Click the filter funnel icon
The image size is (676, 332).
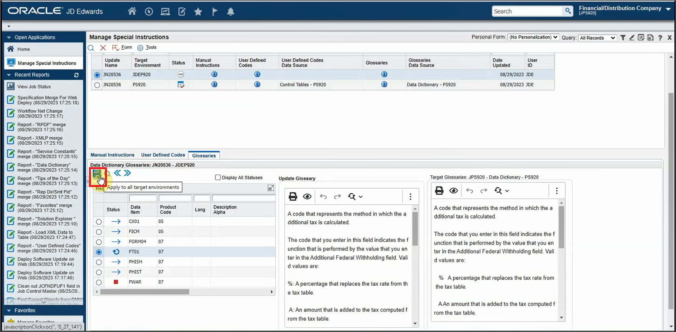coord(623,38)
